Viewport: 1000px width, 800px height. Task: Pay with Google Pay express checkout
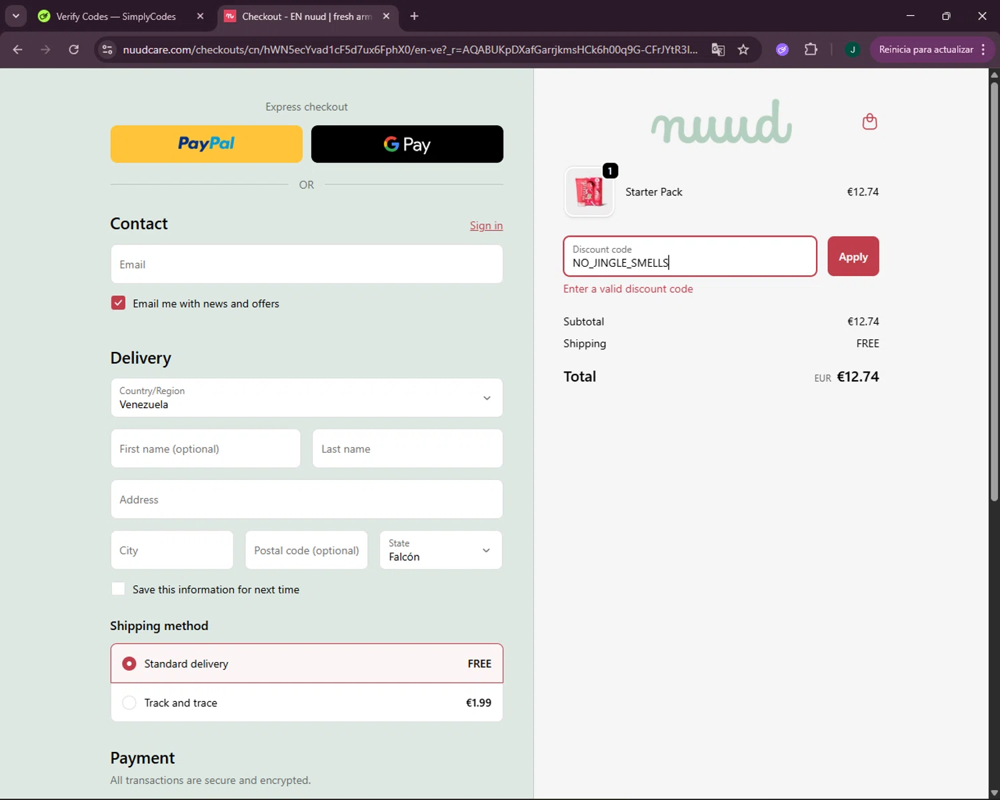(x=407, y=144)
